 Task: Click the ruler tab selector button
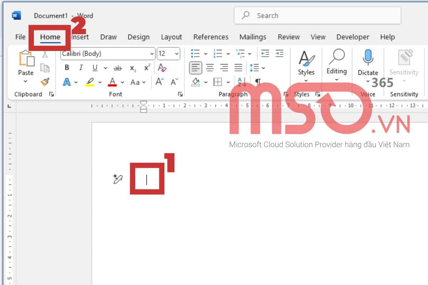click(x=9, y=106)
